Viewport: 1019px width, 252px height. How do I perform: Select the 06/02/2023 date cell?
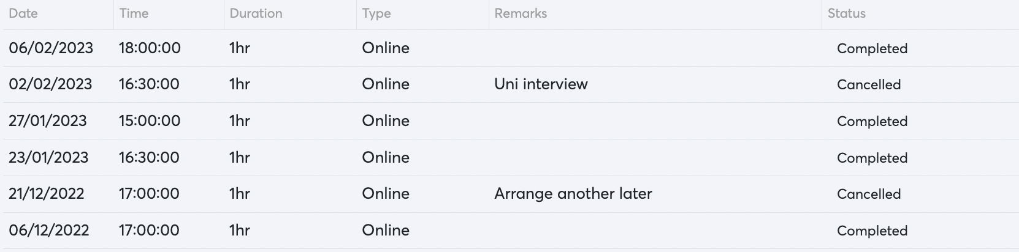pos(51,48)
